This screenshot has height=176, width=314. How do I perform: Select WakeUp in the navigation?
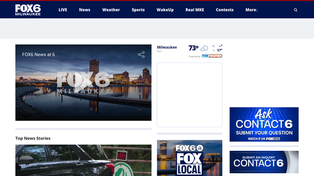[x=165, y=10]
